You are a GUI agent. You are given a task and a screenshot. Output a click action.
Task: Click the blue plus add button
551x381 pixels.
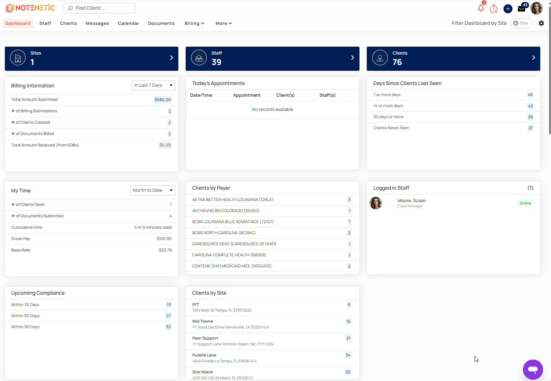click(x=508, y=9)
